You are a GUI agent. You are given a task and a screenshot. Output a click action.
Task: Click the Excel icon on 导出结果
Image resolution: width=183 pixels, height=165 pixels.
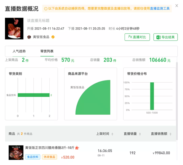[159, 37]
